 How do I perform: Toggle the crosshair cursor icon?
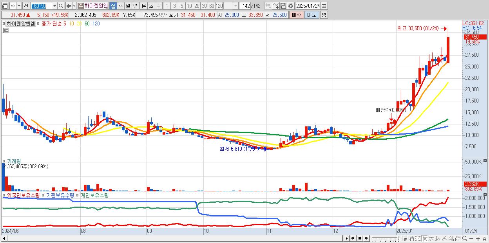pyautogui.click(x=425, y=238)
